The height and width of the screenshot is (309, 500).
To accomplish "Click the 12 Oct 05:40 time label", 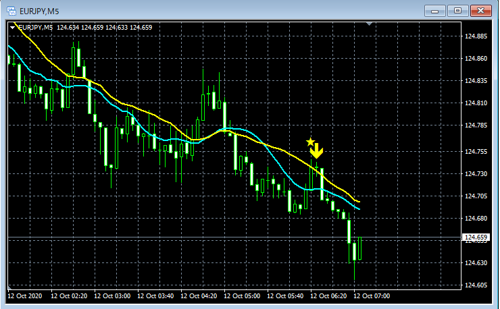I will click(x=285, y=296).
